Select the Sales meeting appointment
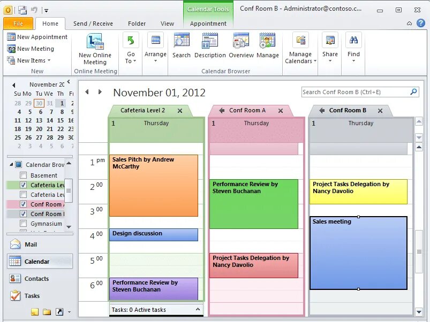This screenshot has height=322, width=430. click(x=358, y=252)
